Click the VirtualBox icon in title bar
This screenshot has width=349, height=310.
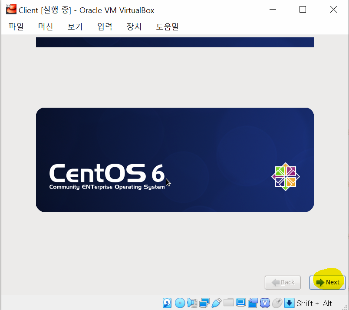click(x=11, y=10)
